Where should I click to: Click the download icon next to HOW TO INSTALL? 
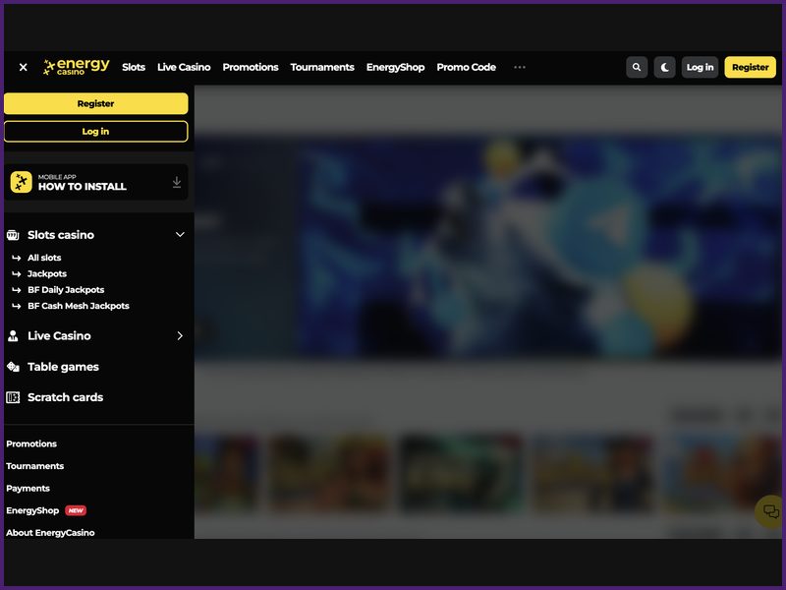tap(177, 182)
